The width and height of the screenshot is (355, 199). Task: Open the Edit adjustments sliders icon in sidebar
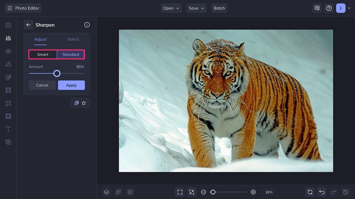[8, 38]
